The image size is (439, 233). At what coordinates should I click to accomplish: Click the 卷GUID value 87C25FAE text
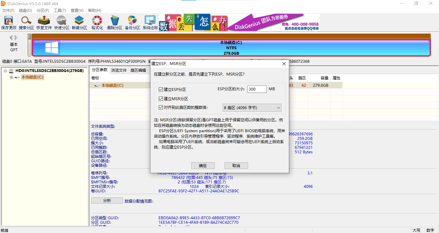coord(199,191)
